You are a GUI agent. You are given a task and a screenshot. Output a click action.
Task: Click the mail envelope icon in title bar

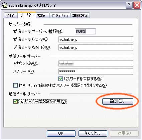(x=4, y=5)
